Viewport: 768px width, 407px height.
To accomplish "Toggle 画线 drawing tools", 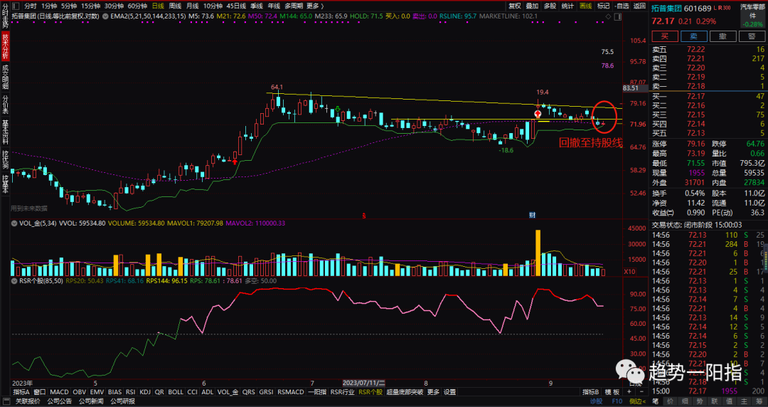I will pos(585,6).
